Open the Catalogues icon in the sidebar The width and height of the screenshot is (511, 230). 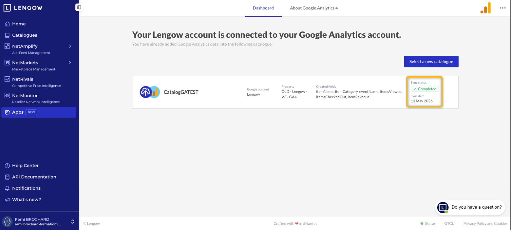click(x=7, y=35)
